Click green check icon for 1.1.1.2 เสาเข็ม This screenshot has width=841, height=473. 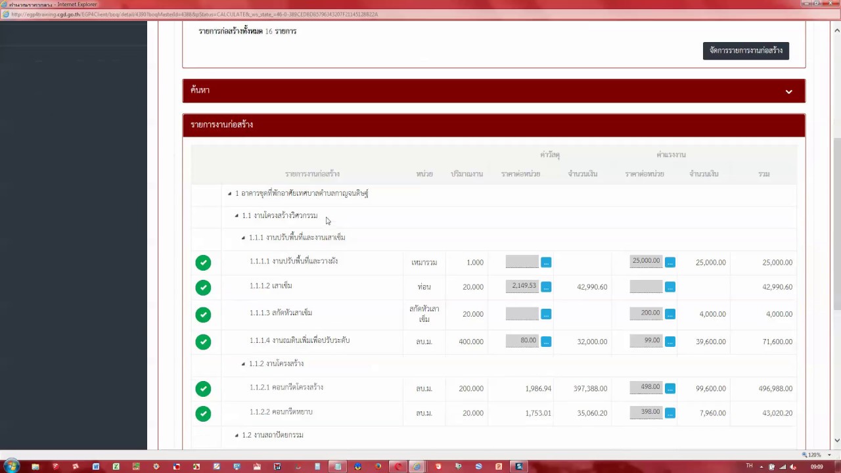click(203, 288)
